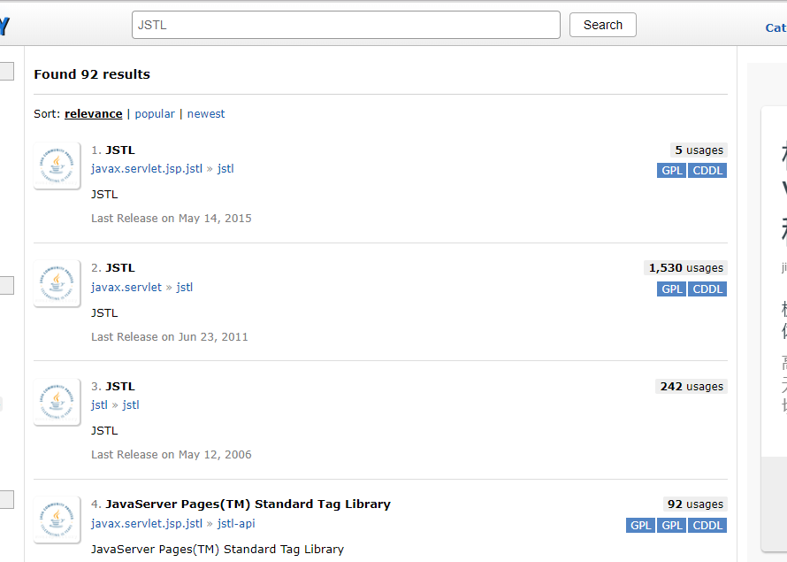The image size is (787, 562).
Task: Open the third JSTL result title
Action: [120, 387]
